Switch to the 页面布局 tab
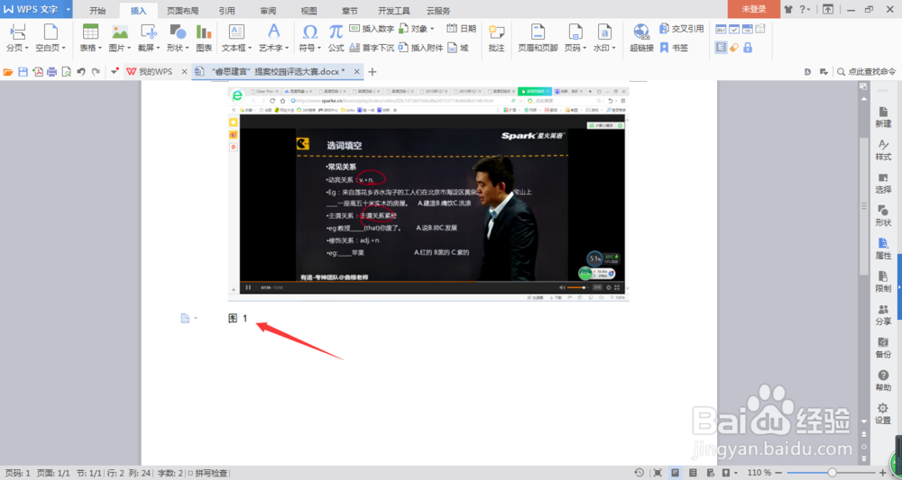902x480 pixels. (183, 10)
